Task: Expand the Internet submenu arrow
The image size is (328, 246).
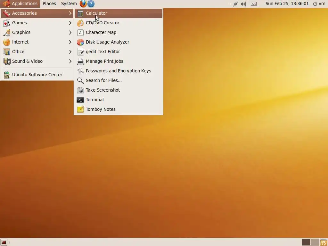Action: (70, 42)
